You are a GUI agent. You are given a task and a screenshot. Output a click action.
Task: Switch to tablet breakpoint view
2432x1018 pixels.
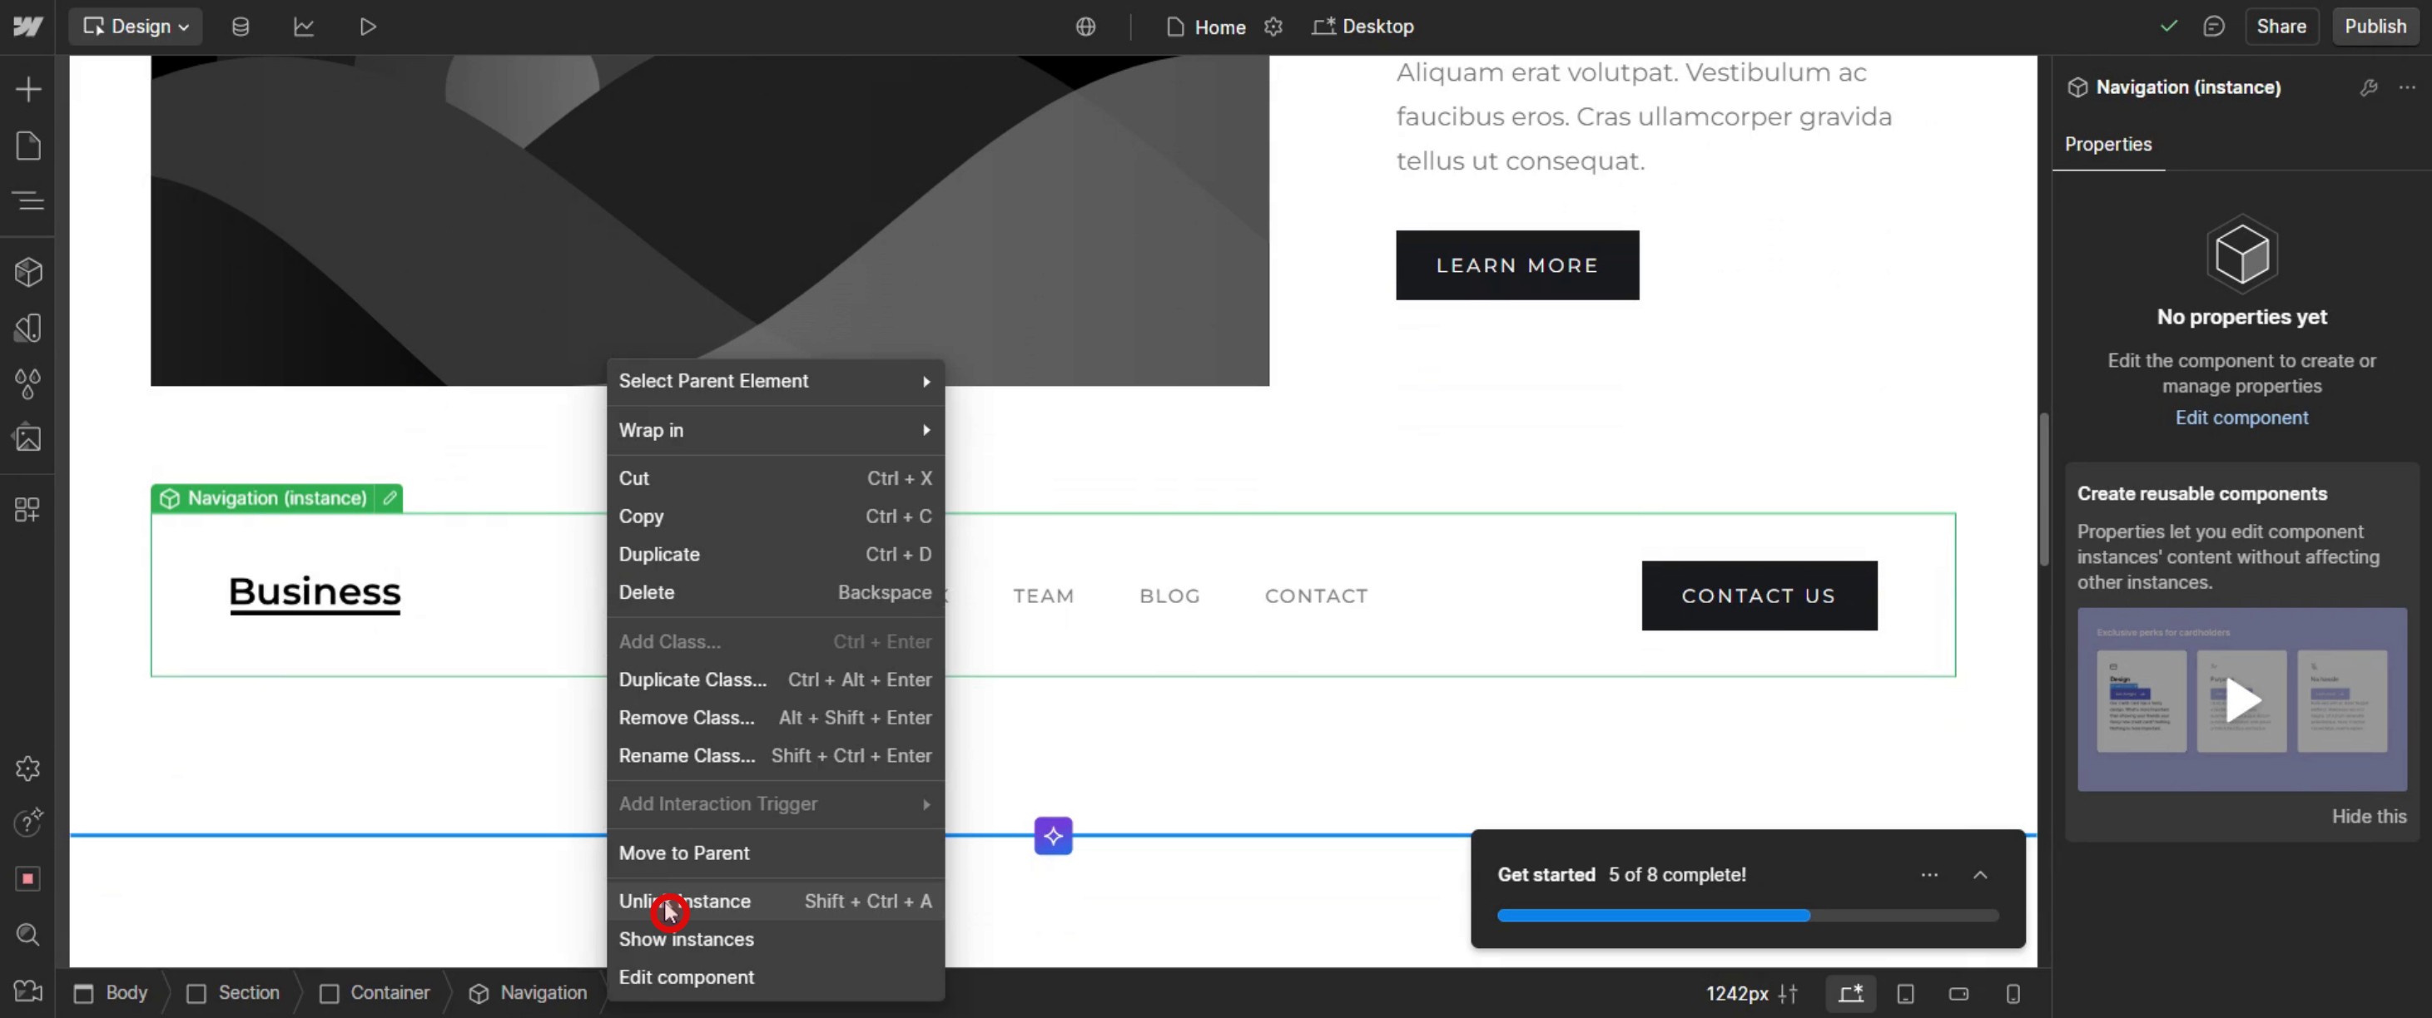pos(1905,994)
